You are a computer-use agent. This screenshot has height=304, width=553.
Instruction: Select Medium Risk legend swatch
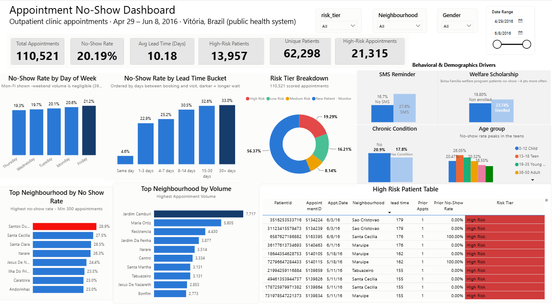[287, 98]
